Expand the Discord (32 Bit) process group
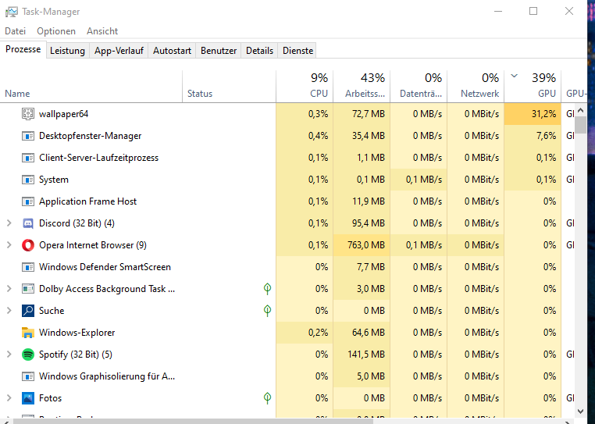 [x=9, y=223]
